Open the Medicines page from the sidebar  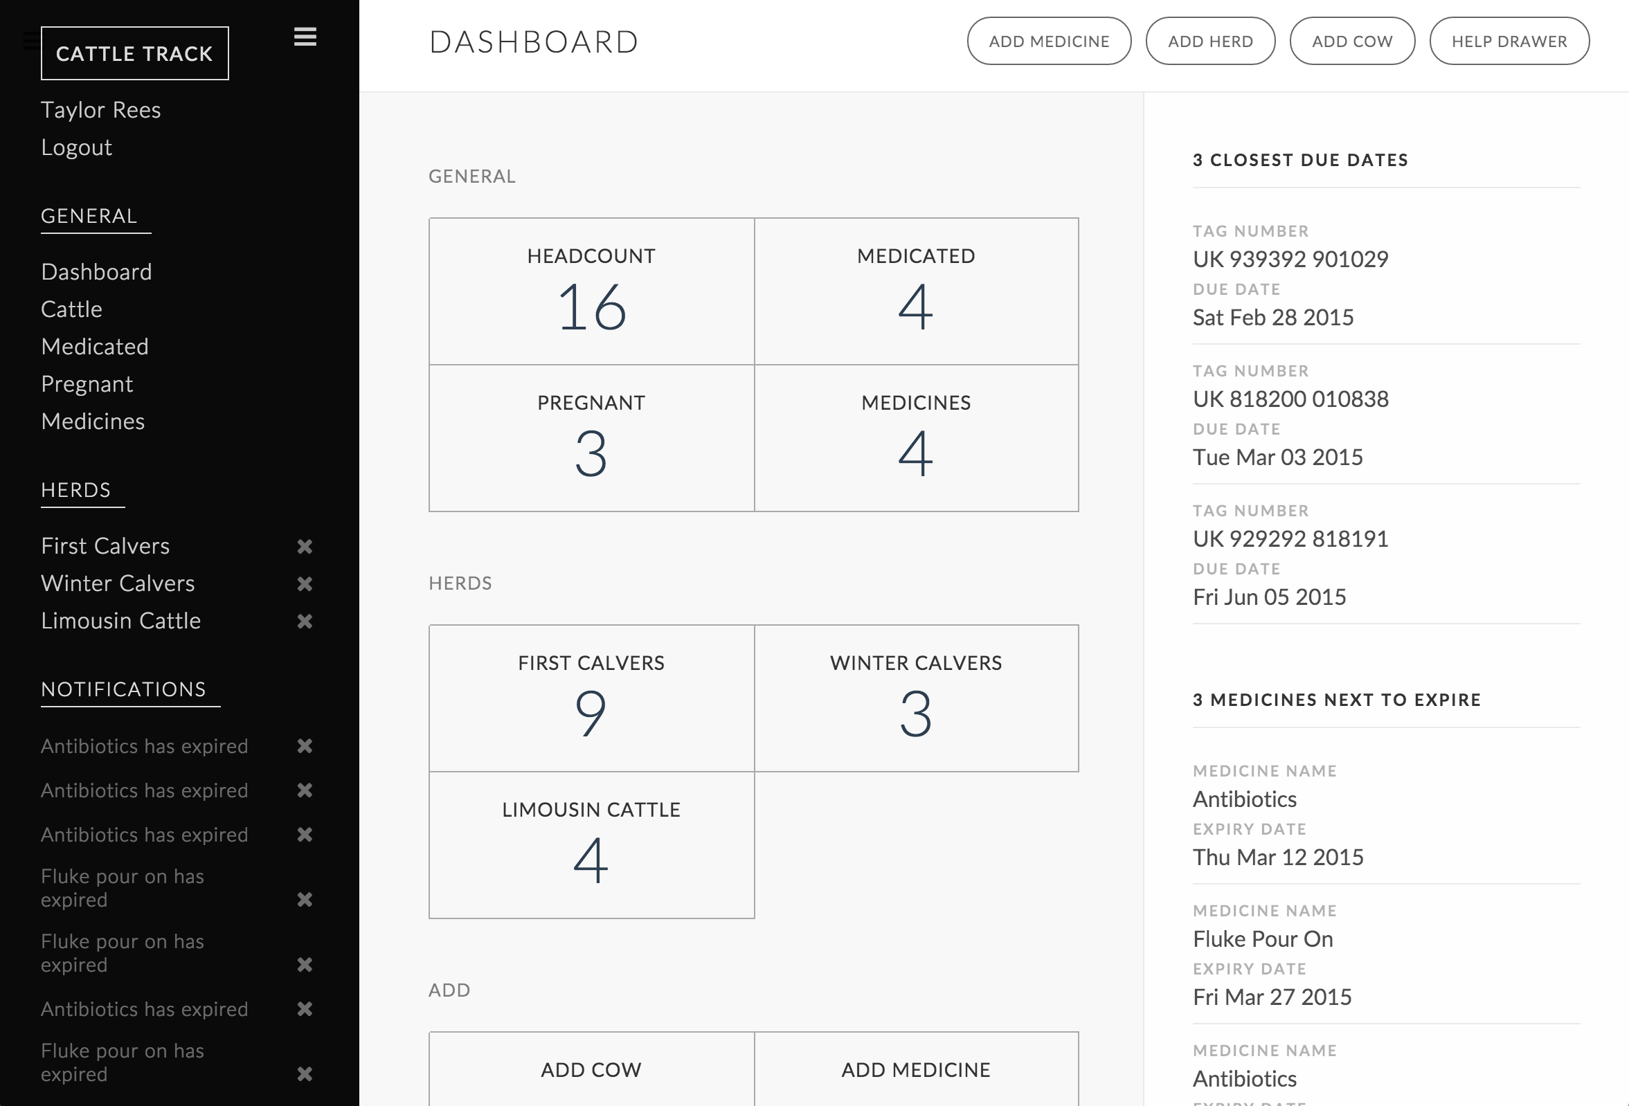pos(93,421)
